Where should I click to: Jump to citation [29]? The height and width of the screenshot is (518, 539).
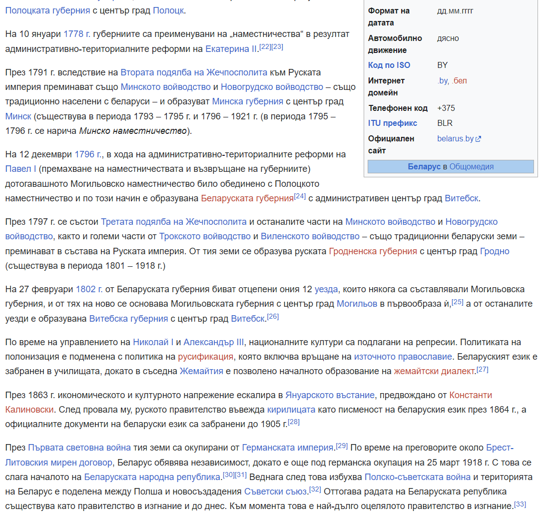(x=342, y=446)
